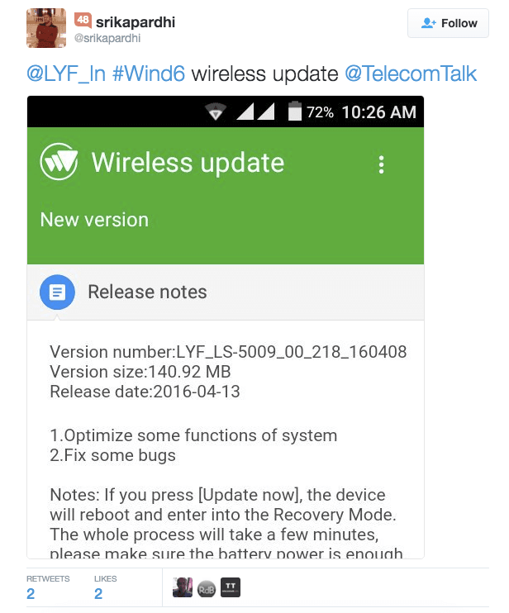Open the @srikapardhi handle link
509x613 pixels.
pyautogui.click(x=107, y=38)
